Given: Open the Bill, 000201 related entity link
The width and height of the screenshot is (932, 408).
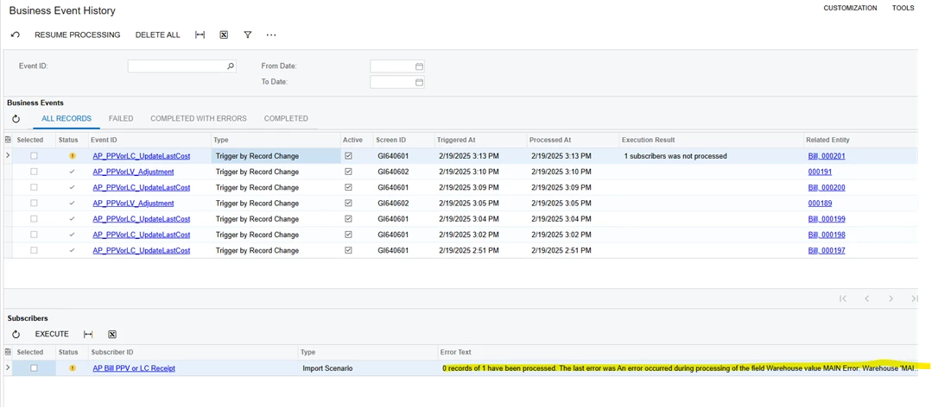Looking at the screenshot, I should pyautogui.click(x=827, y=156).
